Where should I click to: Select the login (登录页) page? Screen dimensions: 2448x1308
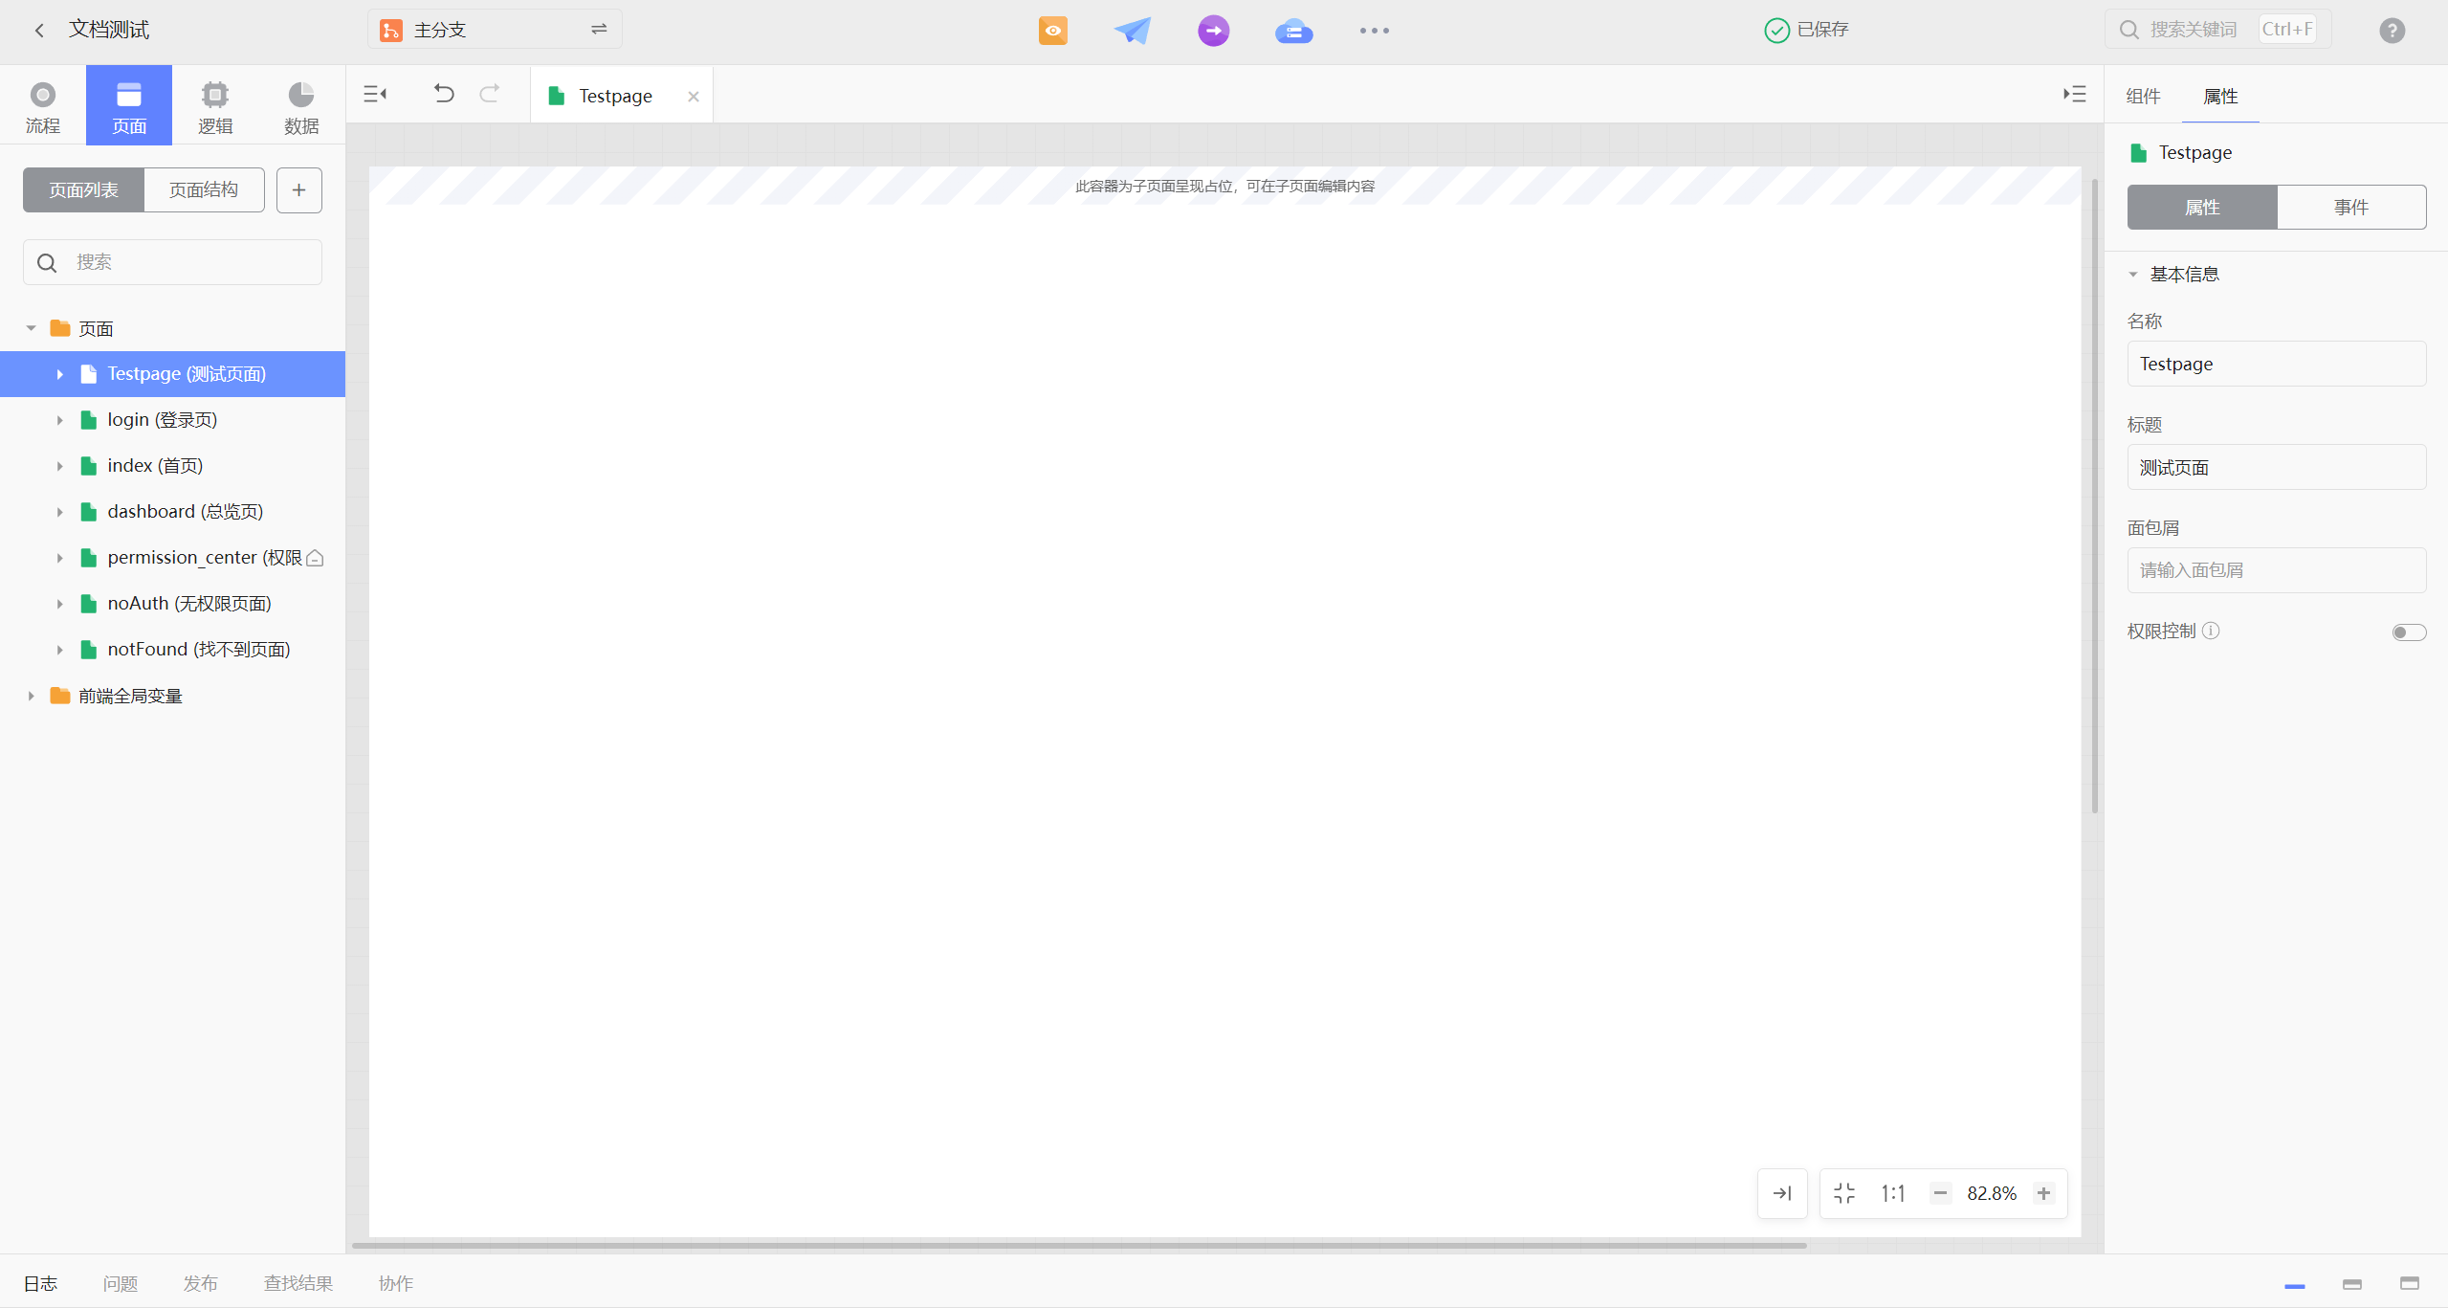tap(172, 420)
